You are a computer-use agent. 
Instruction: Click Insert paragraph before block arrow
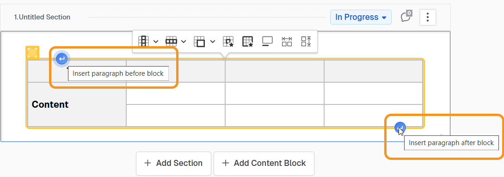coord(61,59)
